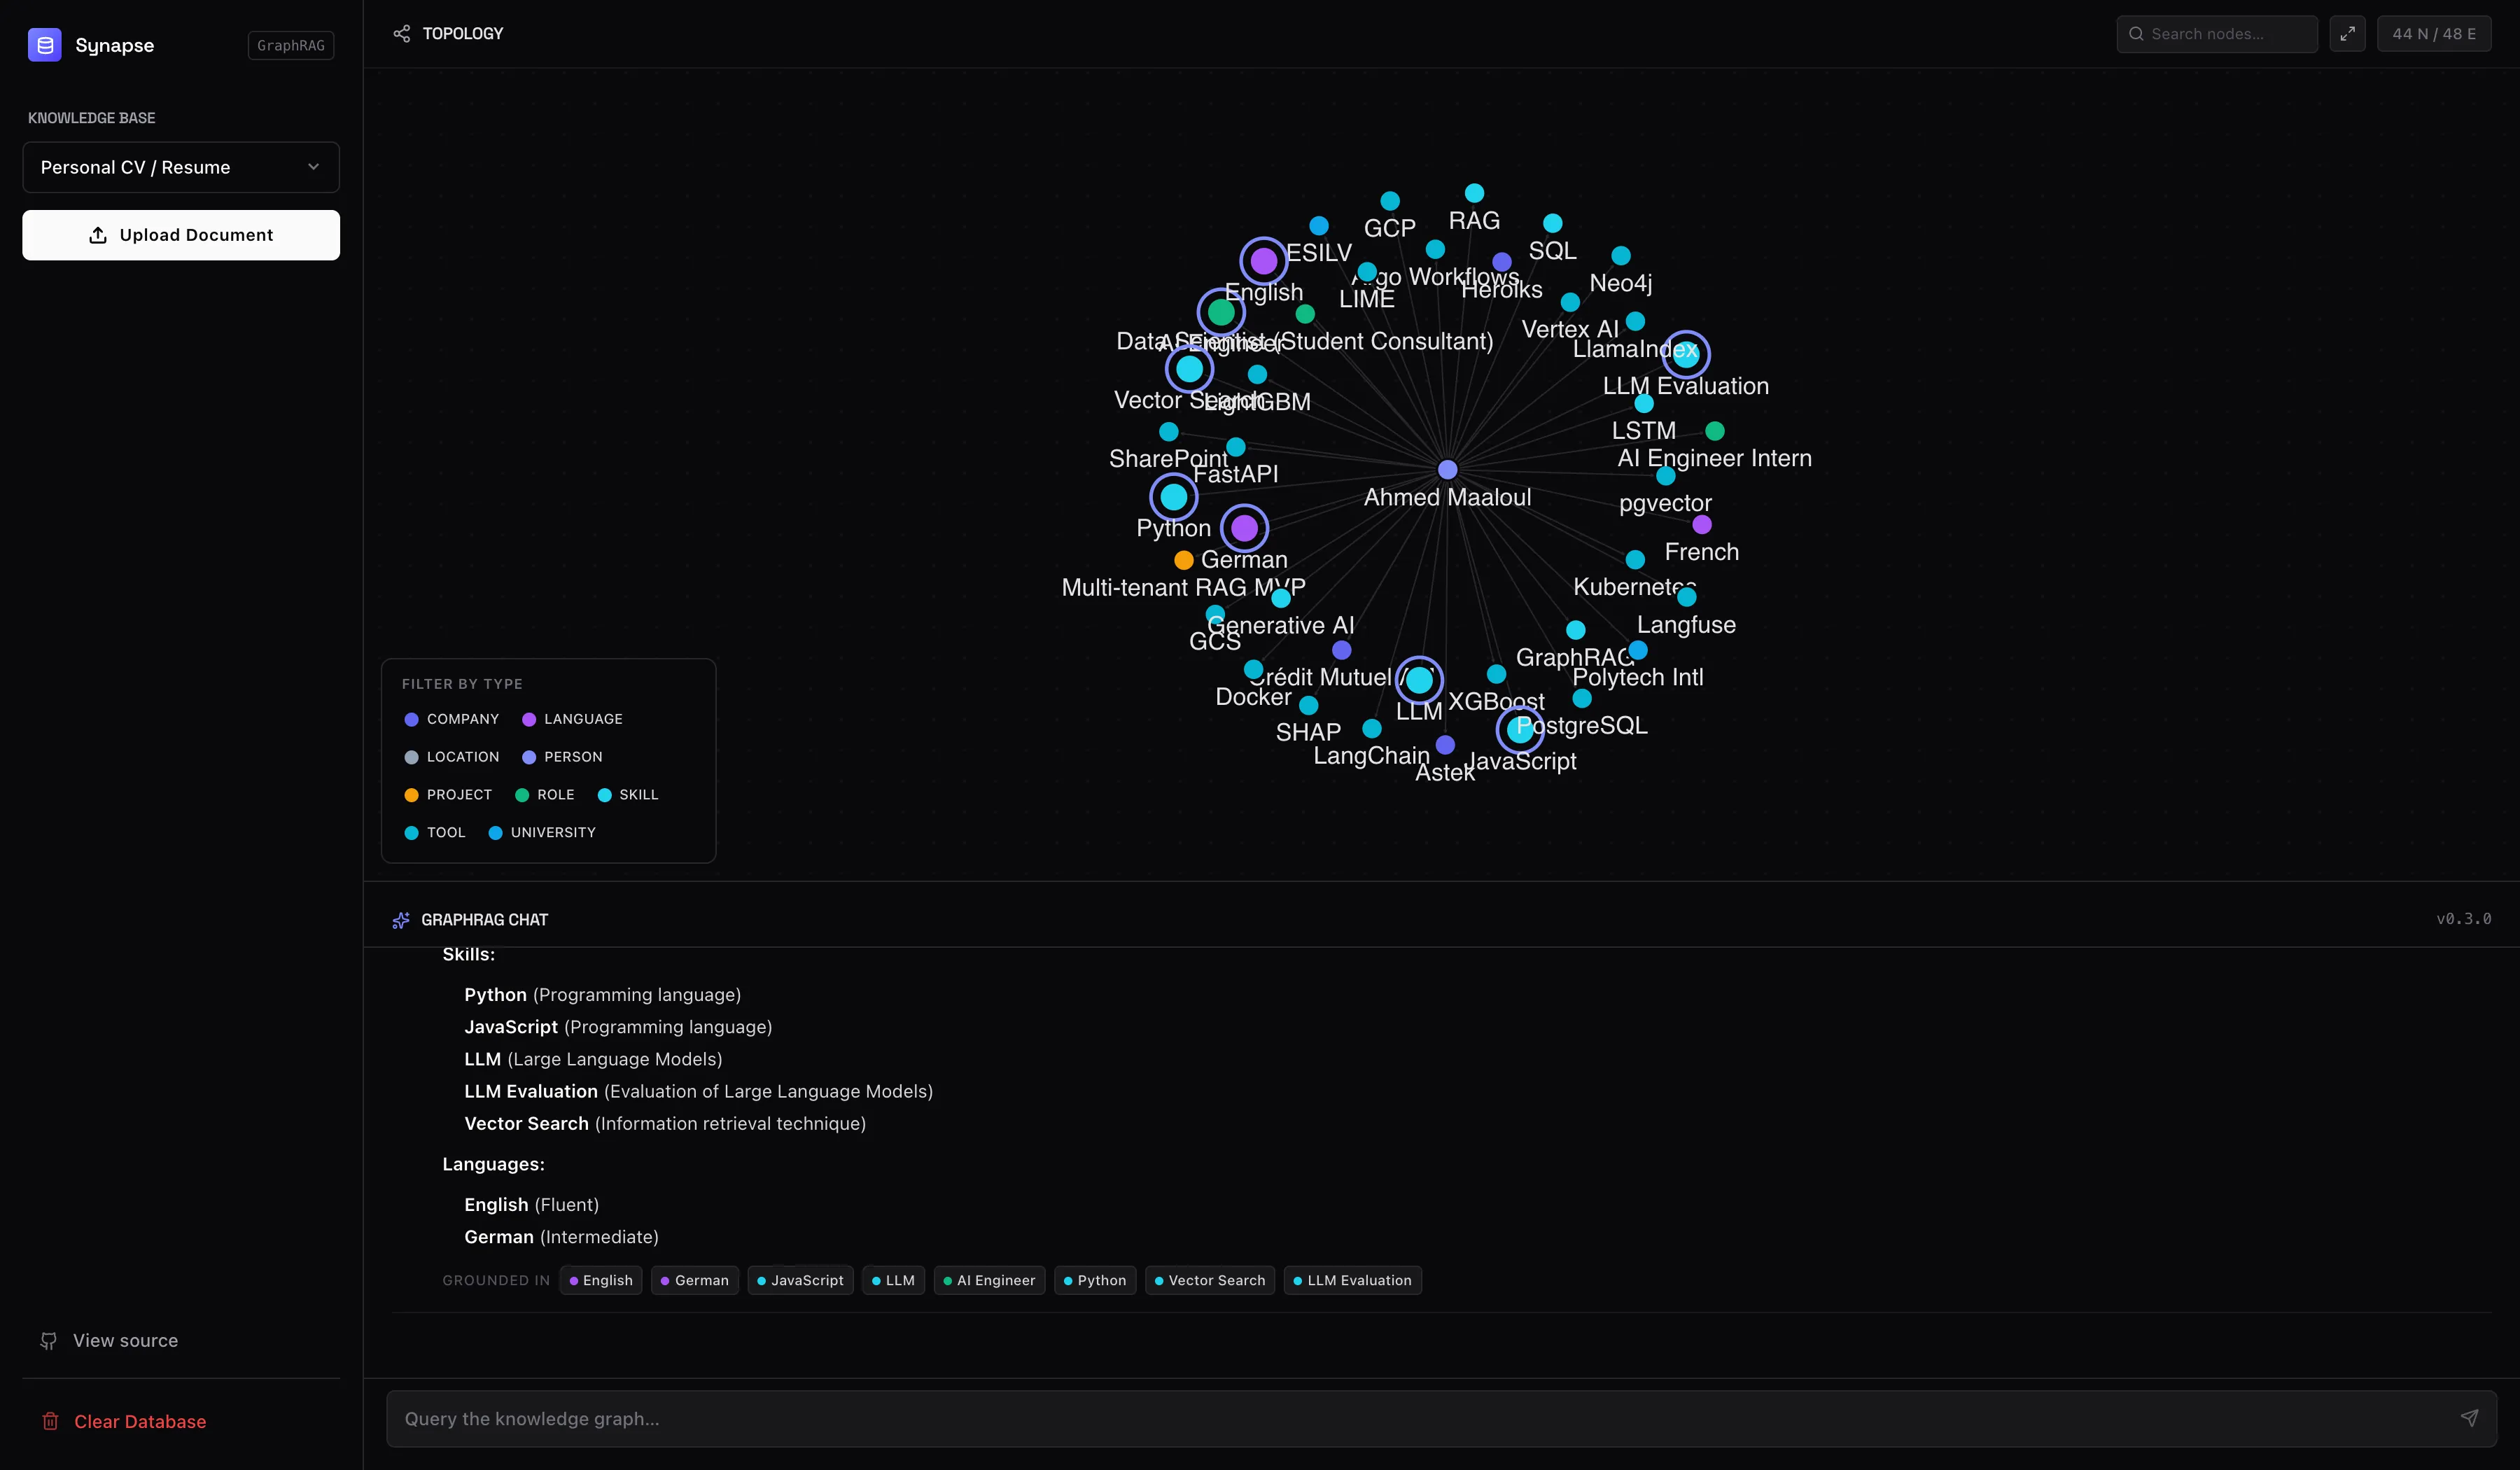This screenshot has height=1470, width=2520.
Task: Focus the Search nodes input field
Action: click(2217, 34)
